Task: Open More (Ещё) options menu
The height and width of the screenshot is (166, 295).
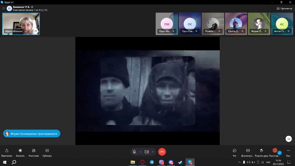Action: tap(288, 152)
